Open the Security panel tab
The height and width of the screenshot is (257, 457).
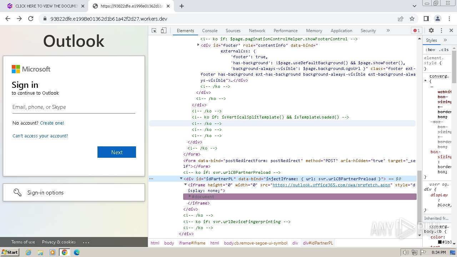pyautogui.click(x=368, y=31)
